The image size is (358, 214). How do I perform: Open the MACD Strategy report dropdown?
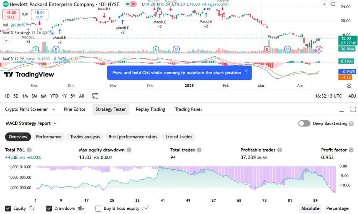[31, 123]
